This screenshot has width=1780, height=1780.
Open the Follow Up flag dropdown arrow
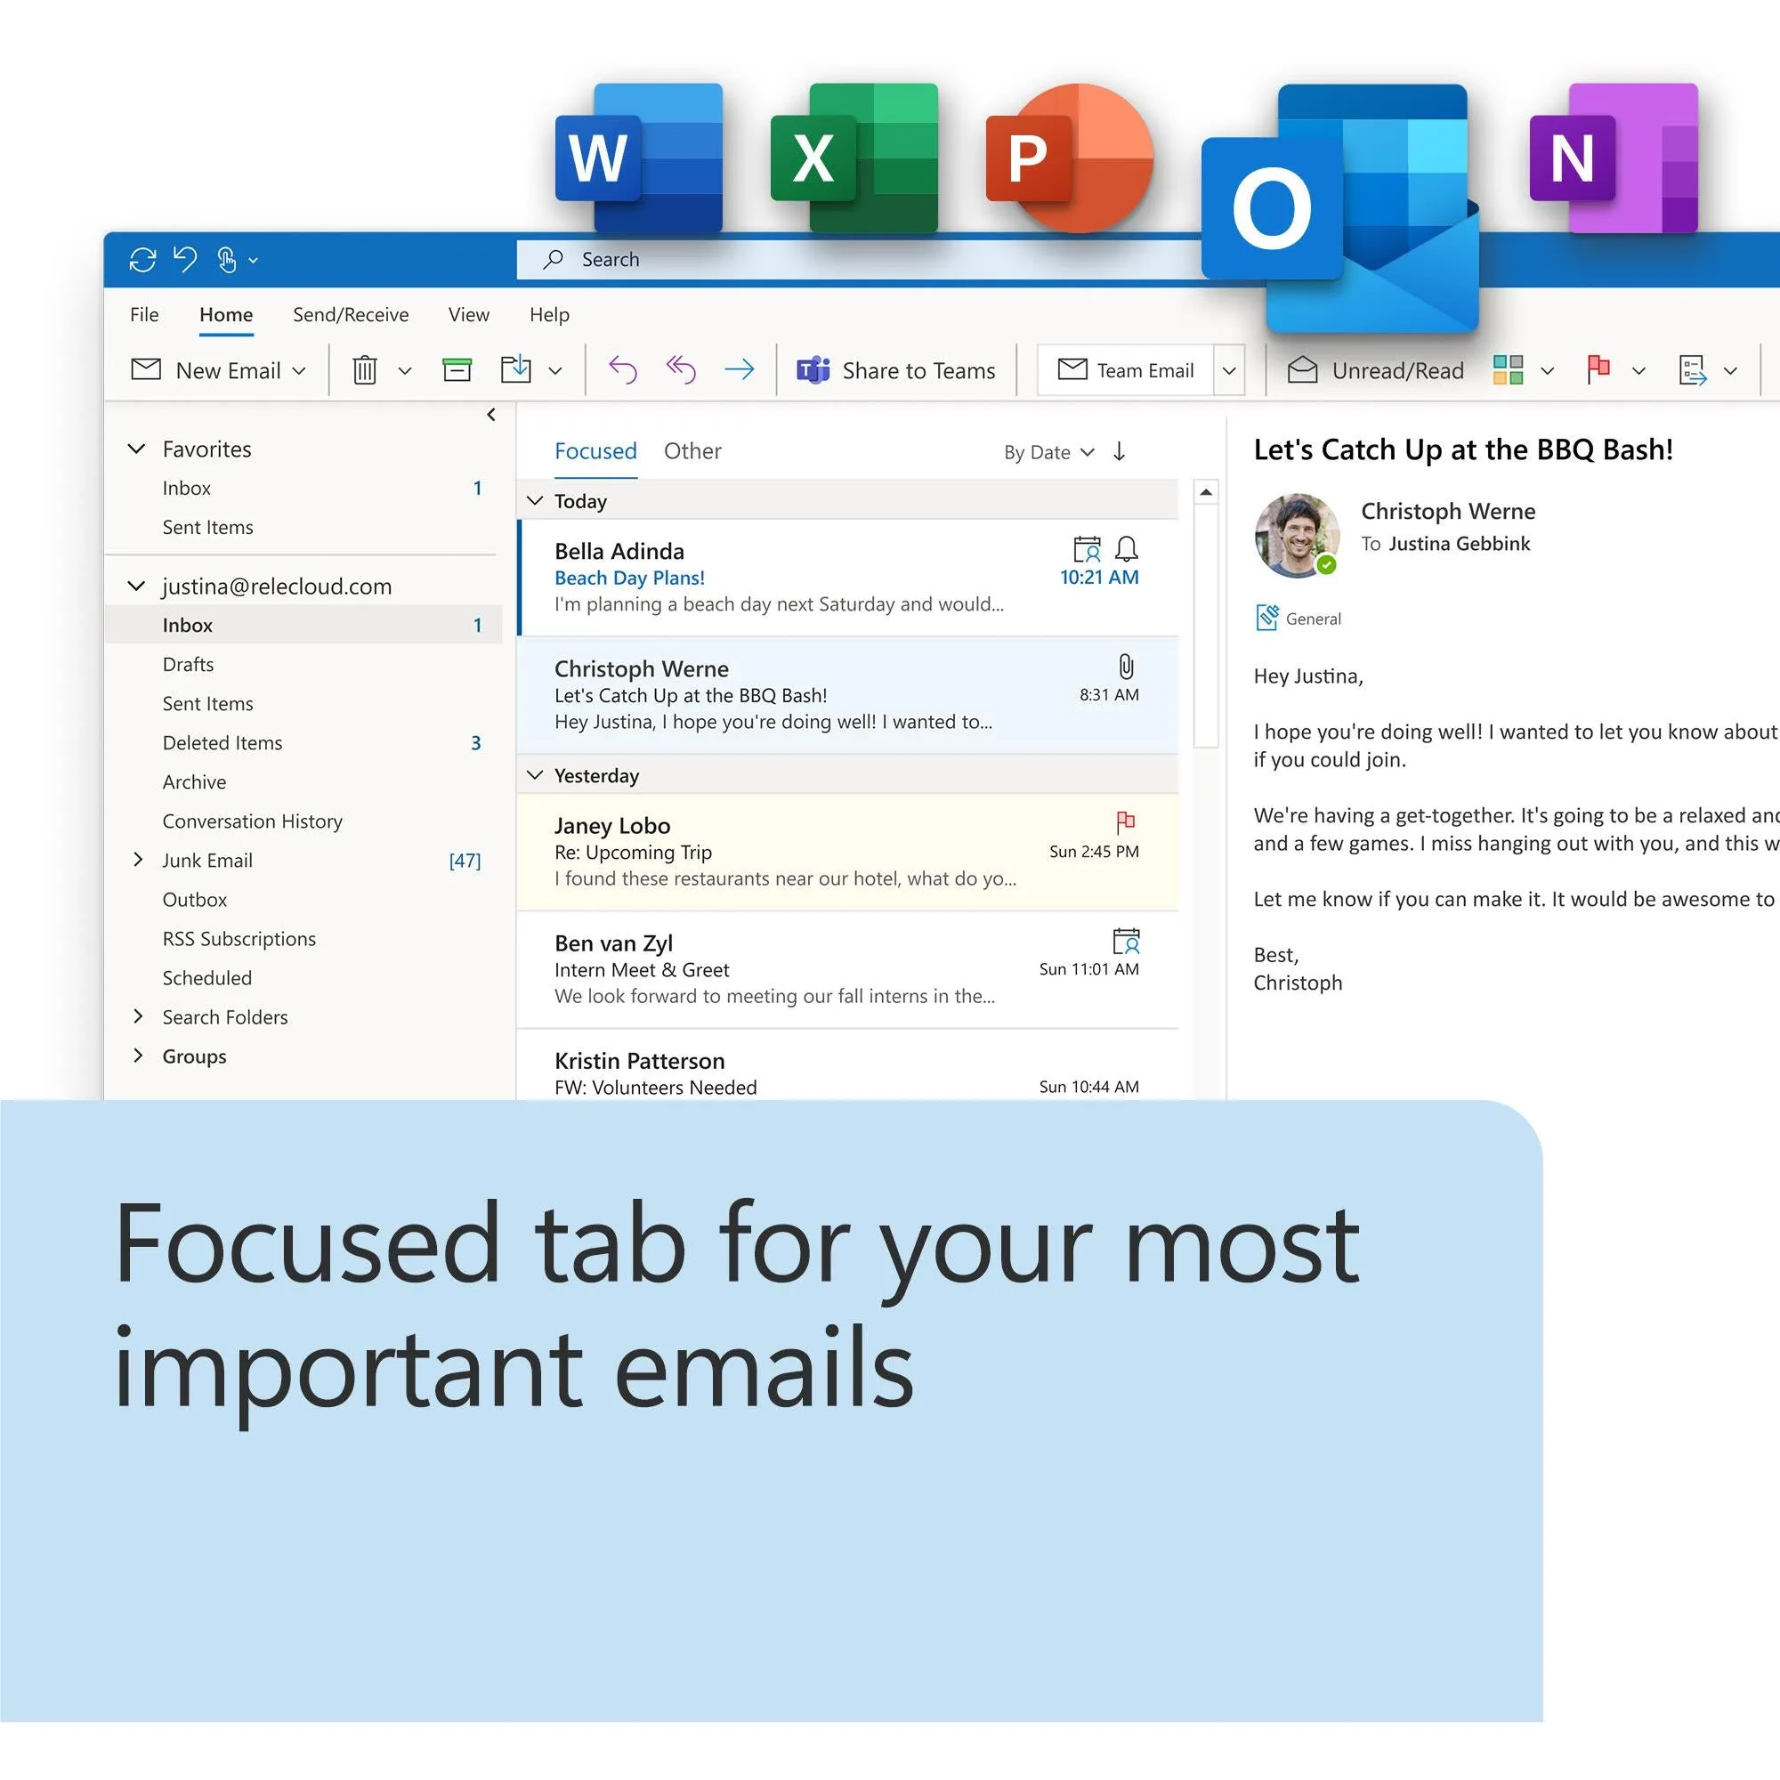1639,371
